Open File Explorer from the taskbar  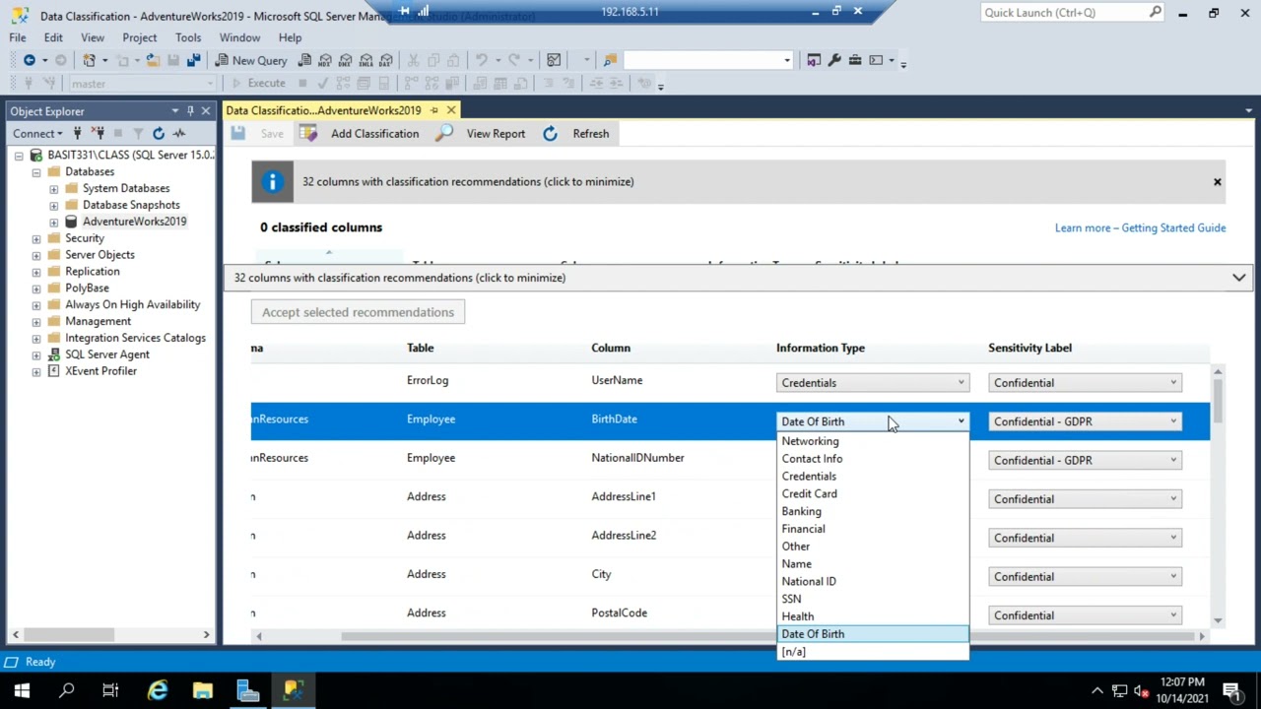pyautogui.click(x=202, y=690)
